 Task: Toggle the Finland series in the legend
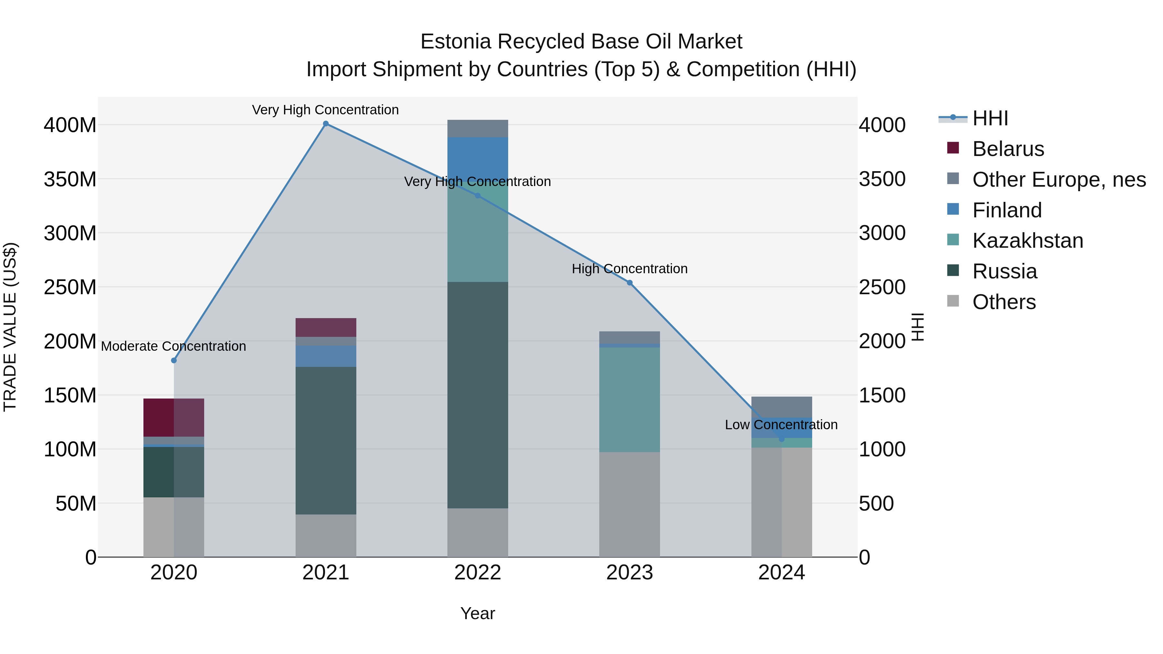[x=995, y=210]
